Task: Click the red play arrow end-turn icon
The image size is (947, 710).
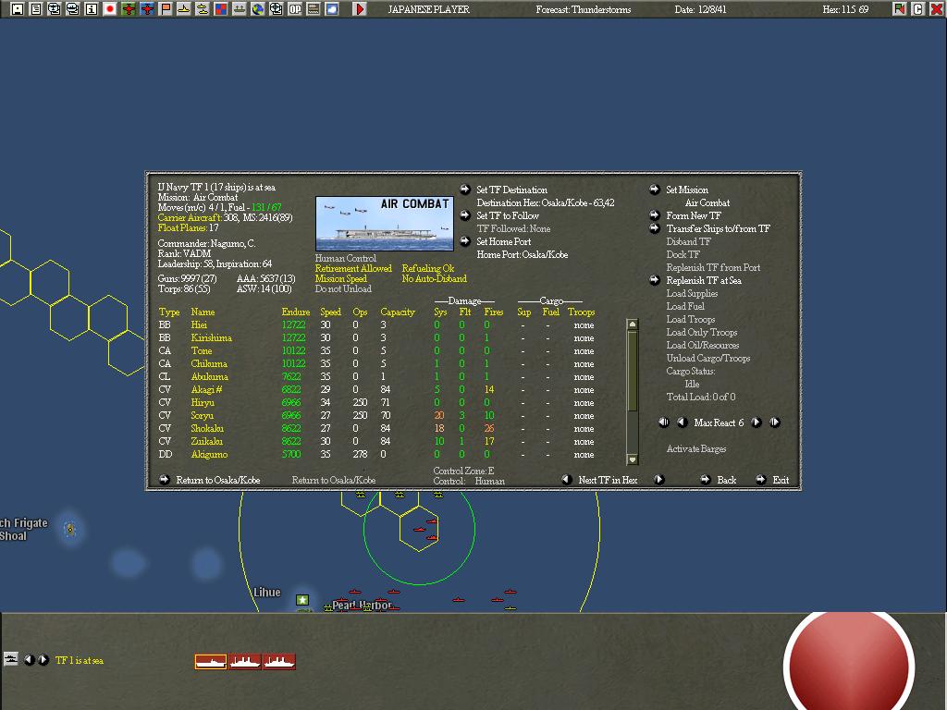Action: click(360, 9)
